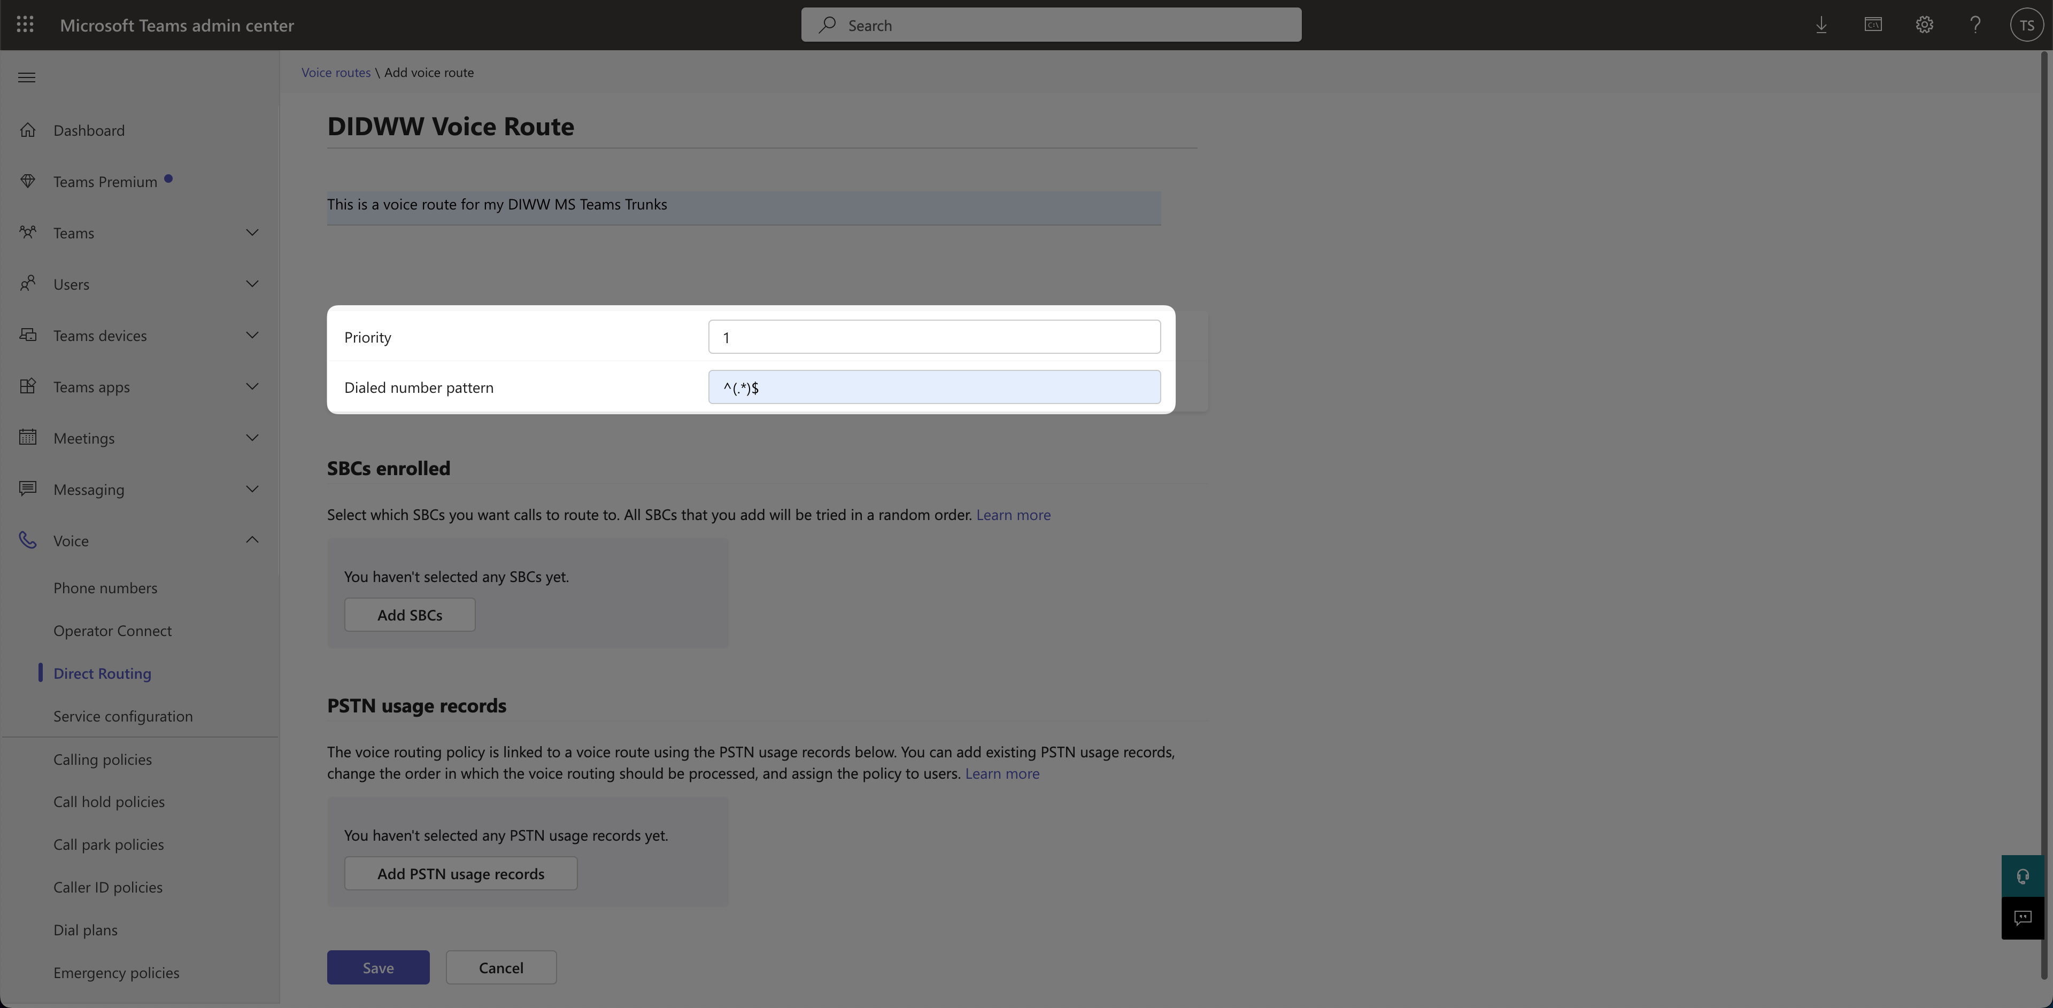Click the voice route description field
The image size is (2053, 1008).
[x=744, y=208]
